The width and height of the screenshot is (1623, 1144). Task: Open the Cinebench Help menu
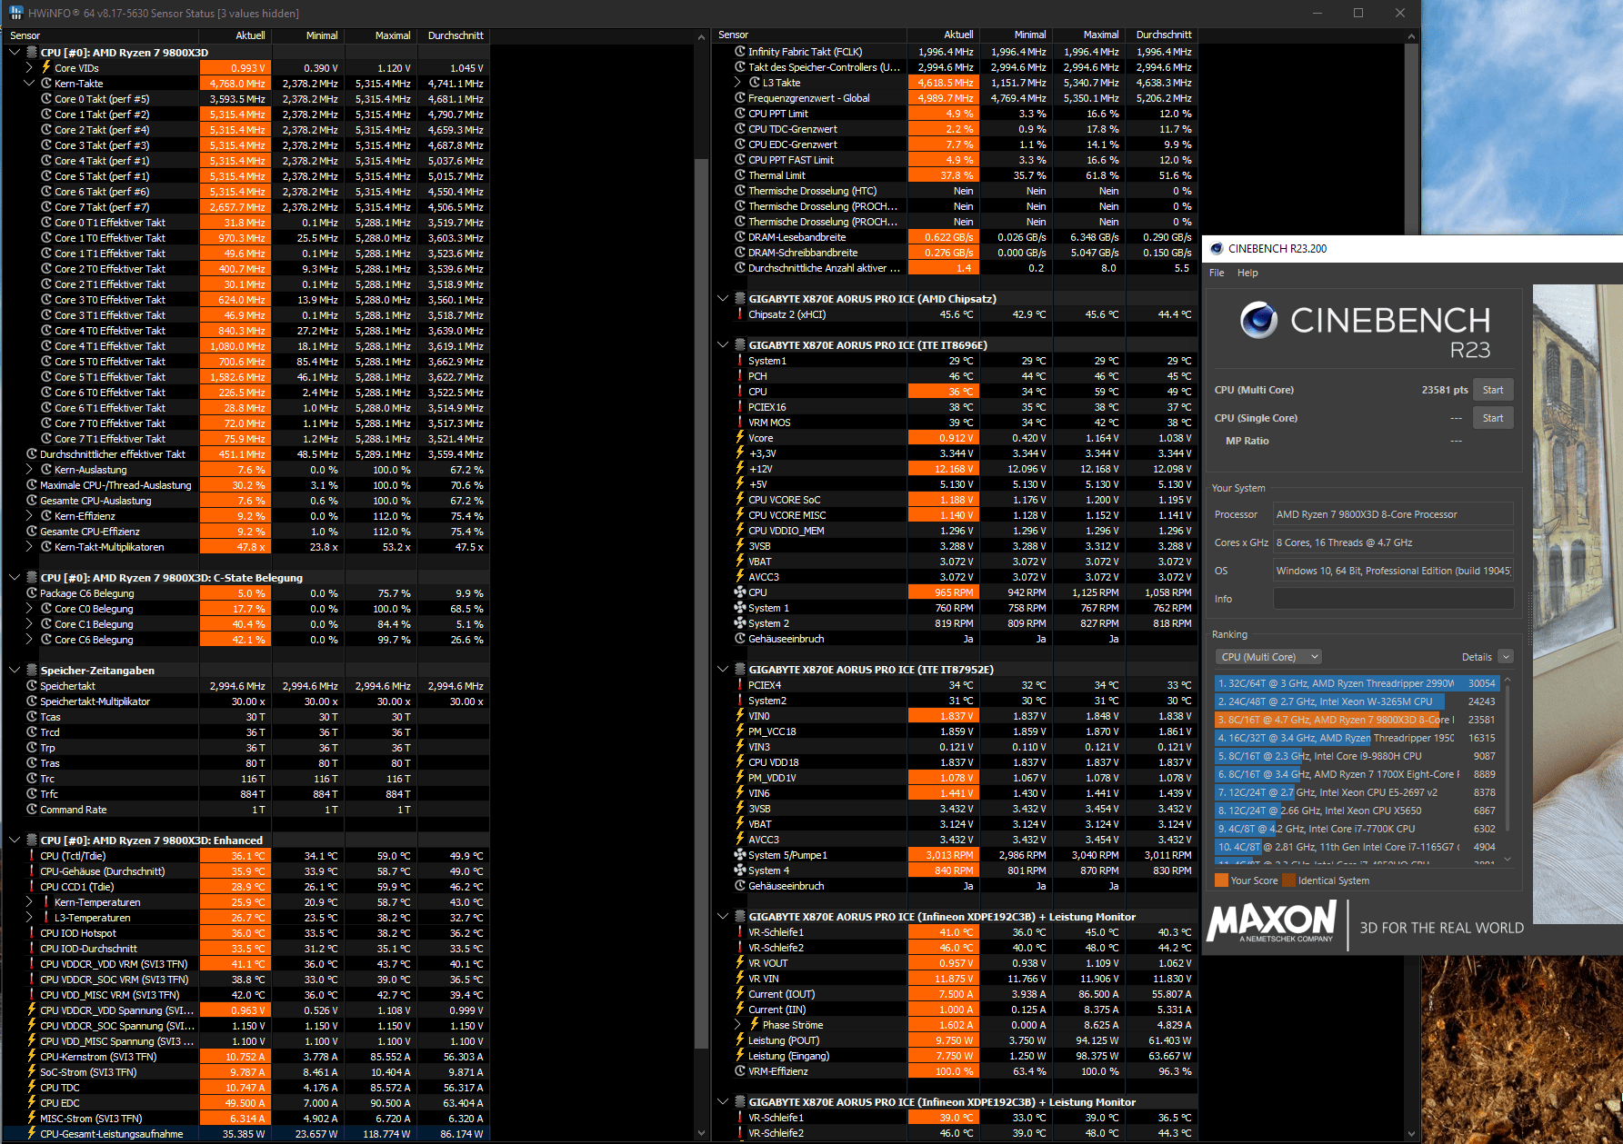coord(1247,273)
